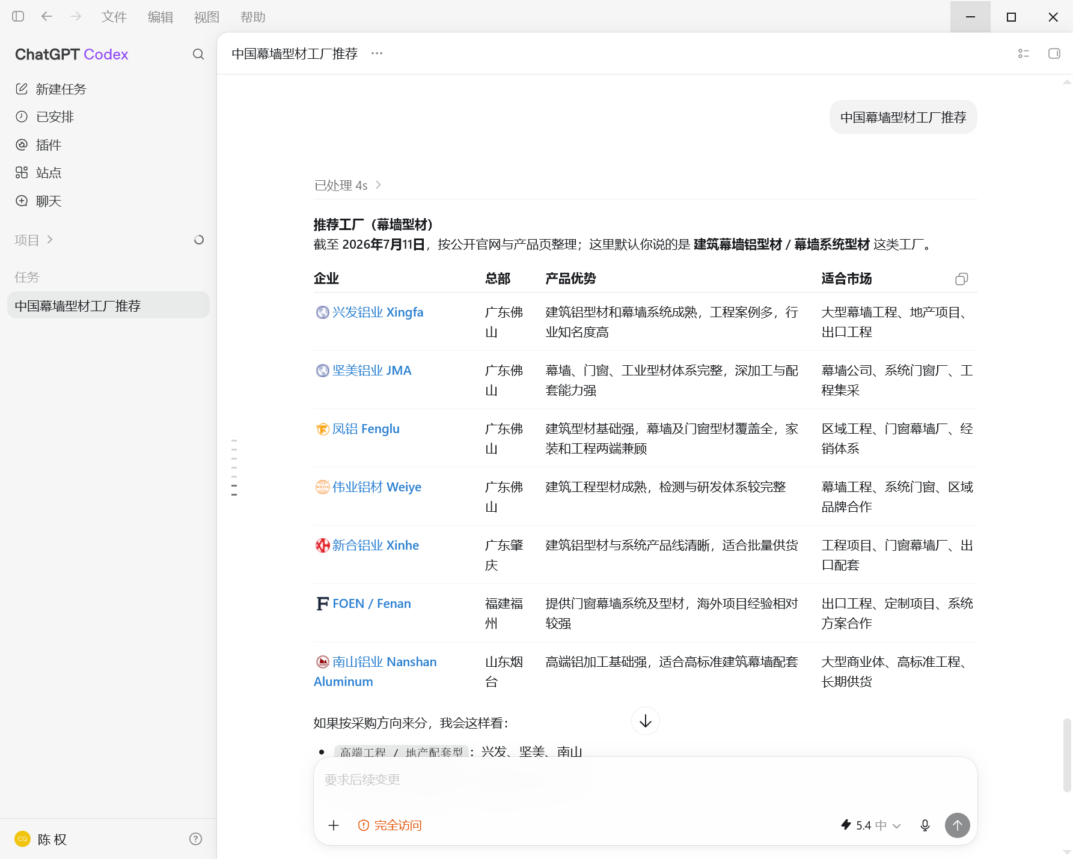Open the more options ellipsis by title

coord(377,53)
